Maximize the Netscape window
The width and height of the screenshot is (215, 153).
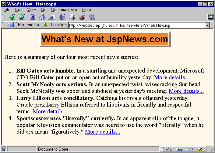(x=205, y=4)
